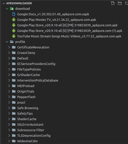
Task: Click the New File icon in the explorer header
Action: (113, 3)
